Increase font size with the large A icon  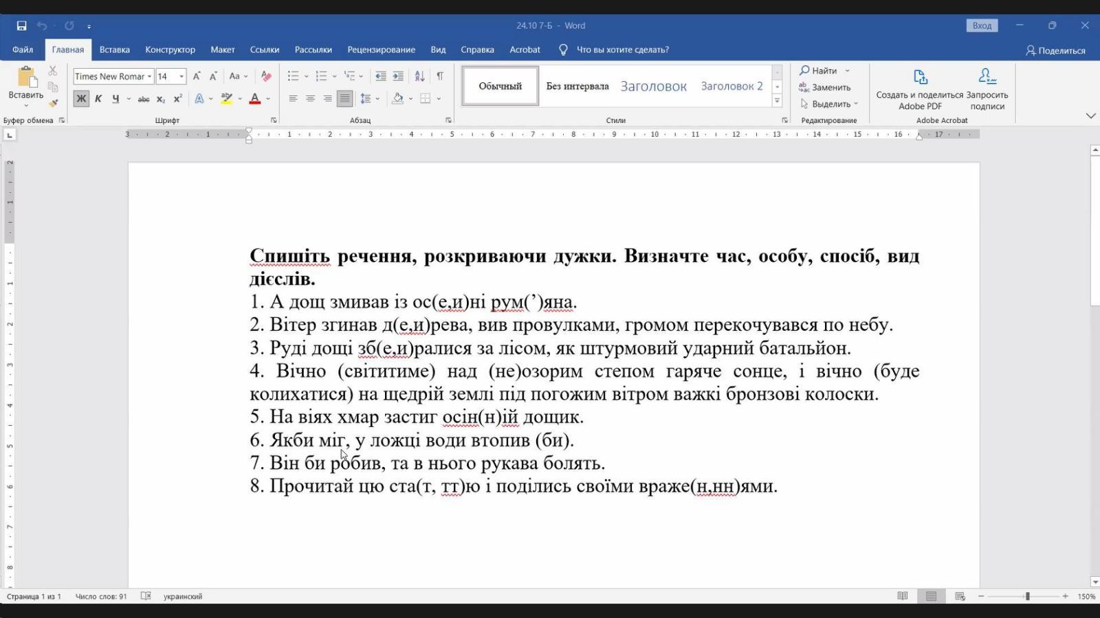point(197,76)
